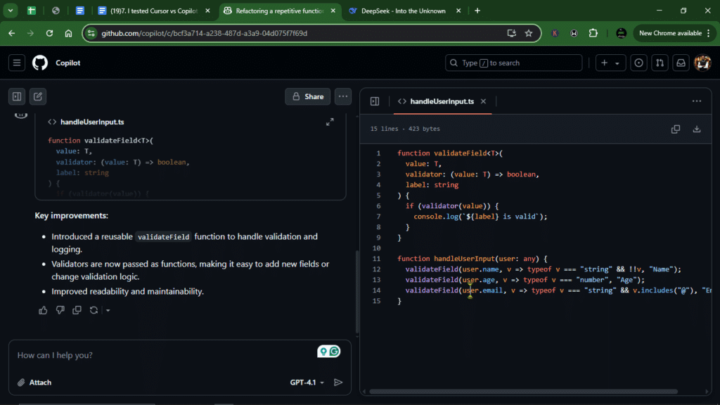Expand the validateField code snippet fullscreen
The height and width of the screenshot is (405, 720).
click(x=330, y=121)
